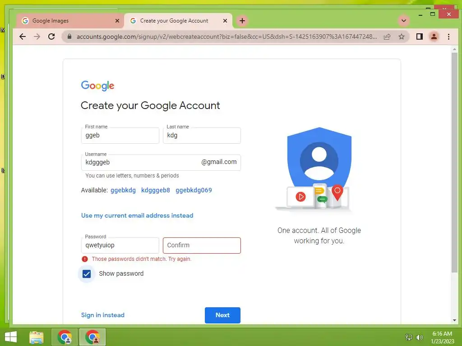Open a new tab with the plus button

pyautogui.click(x=242, y=21)
